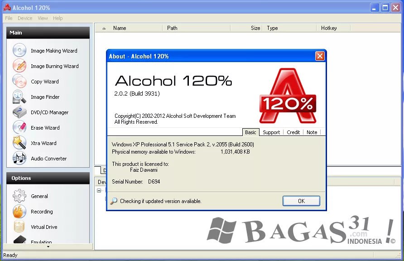Confirm the About dialog with OK
The width and height of the screenshot is (404, 261).
301,201
